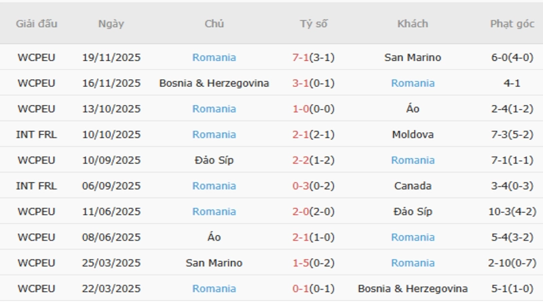Click the Khách column header
This screenshot has height=305, width=543.
[x=413, y=24]
